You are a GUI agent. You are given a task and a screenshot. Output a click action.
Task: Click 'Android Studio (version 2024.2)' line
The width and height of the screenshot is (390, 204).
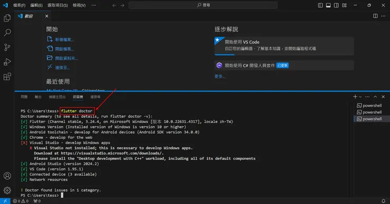(x=64, y=164)
